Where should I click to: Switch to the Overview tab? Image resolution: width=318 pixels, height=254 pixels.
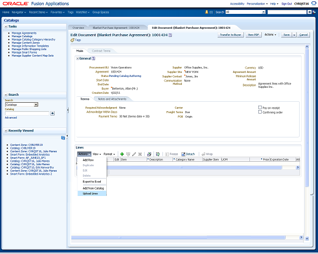point(78,28)
